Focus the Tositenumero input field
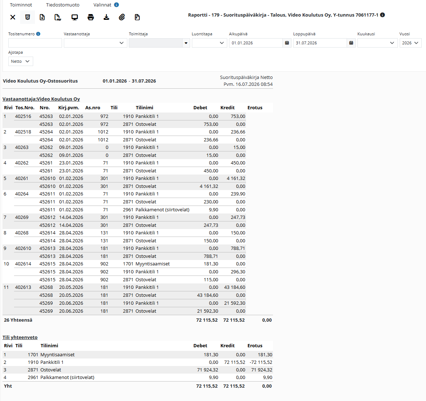426x401 pixels. click(x=35, y=43)
